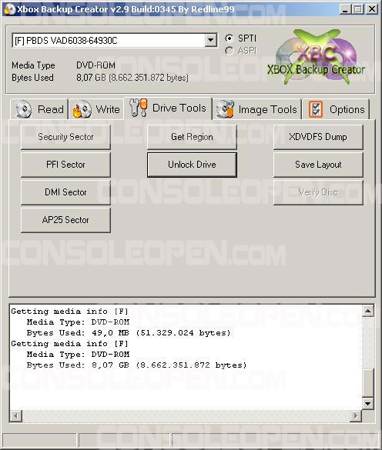Click the wrench and screwdriver Drive Tools icon
This screenshot has width=382, height=450.
coord(139,108)
